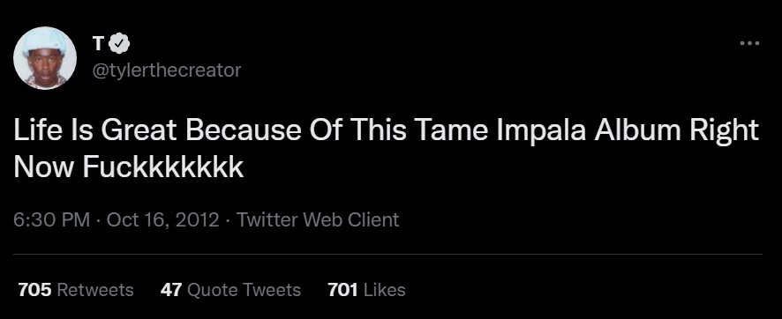Viewport: 782px width, 319px height.
Task: Click the phrase Life Is Great in tweet
Action: tap(94, 131)
